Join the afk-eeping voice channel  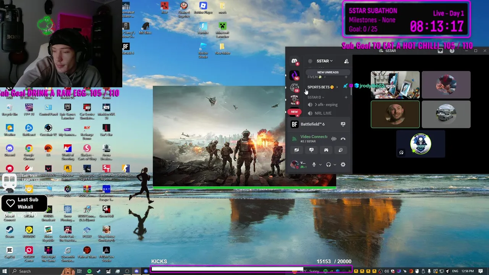323,105
